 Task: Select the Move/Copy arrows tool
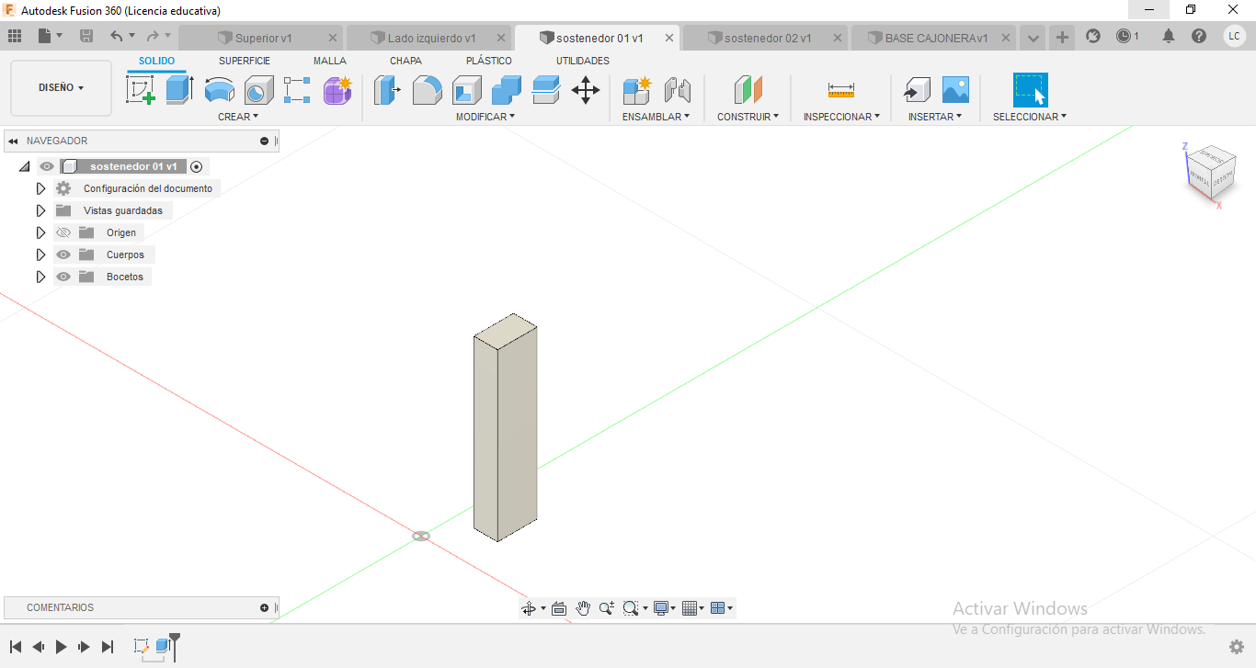pyautogui.click(x=586, y=90)
